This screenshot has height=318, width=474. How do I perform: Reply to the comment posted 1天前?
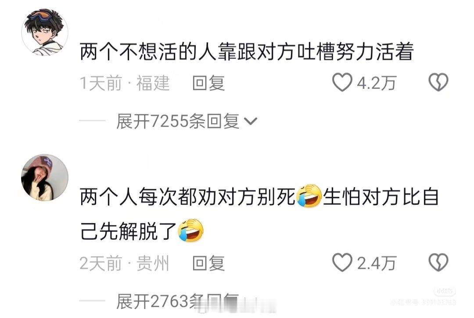tap(208, 83)
